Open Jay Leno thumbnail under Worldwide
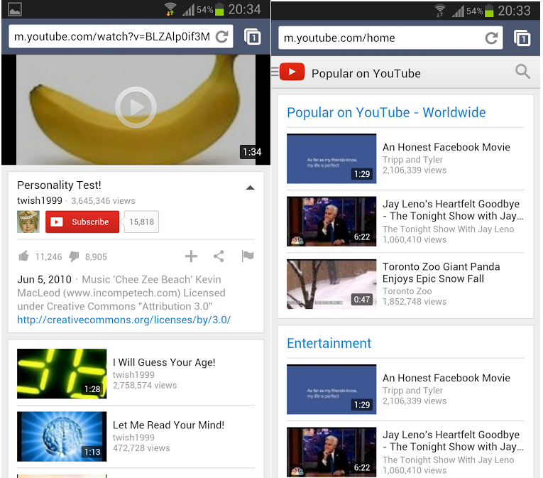The height and width of the screenshot is (478, 543). click(331, 222)
